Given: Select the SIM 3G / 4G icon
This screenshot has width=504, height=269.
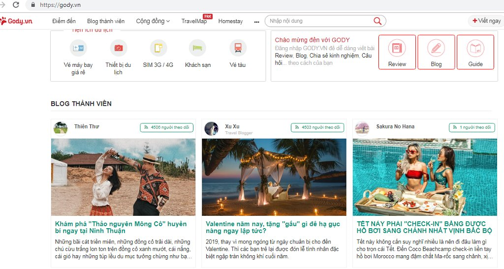Looking at the screenshot, I should [x=158, y=48].
